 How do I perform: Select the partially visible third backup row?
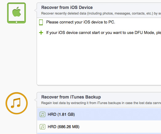99,133
